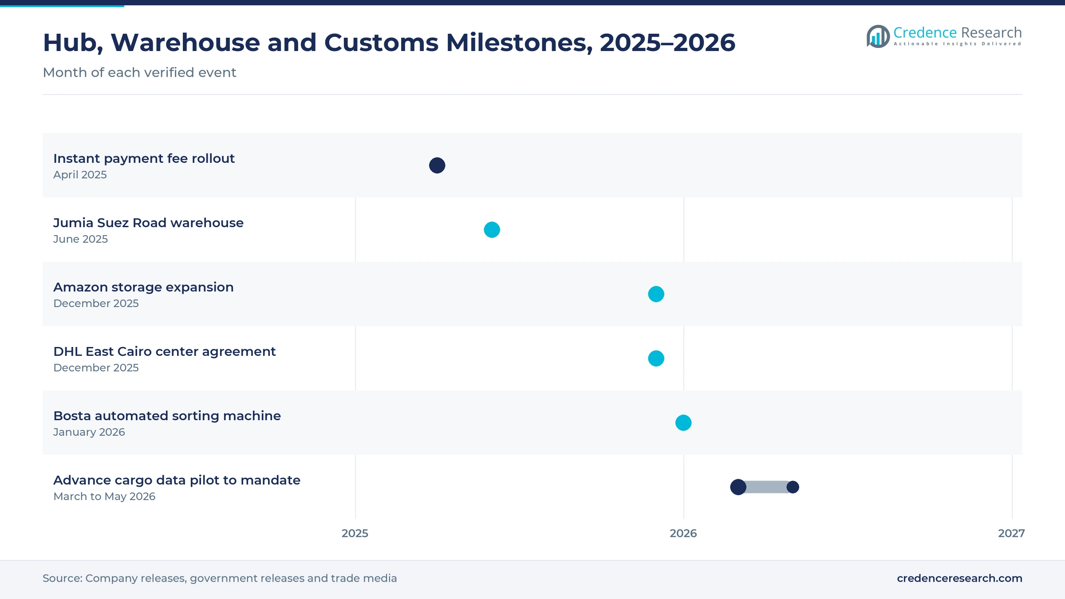Select the Bosta sorting machine marker
This screenshot has height=599, width=1065.
pyautogui.click(x=683, y=423)
